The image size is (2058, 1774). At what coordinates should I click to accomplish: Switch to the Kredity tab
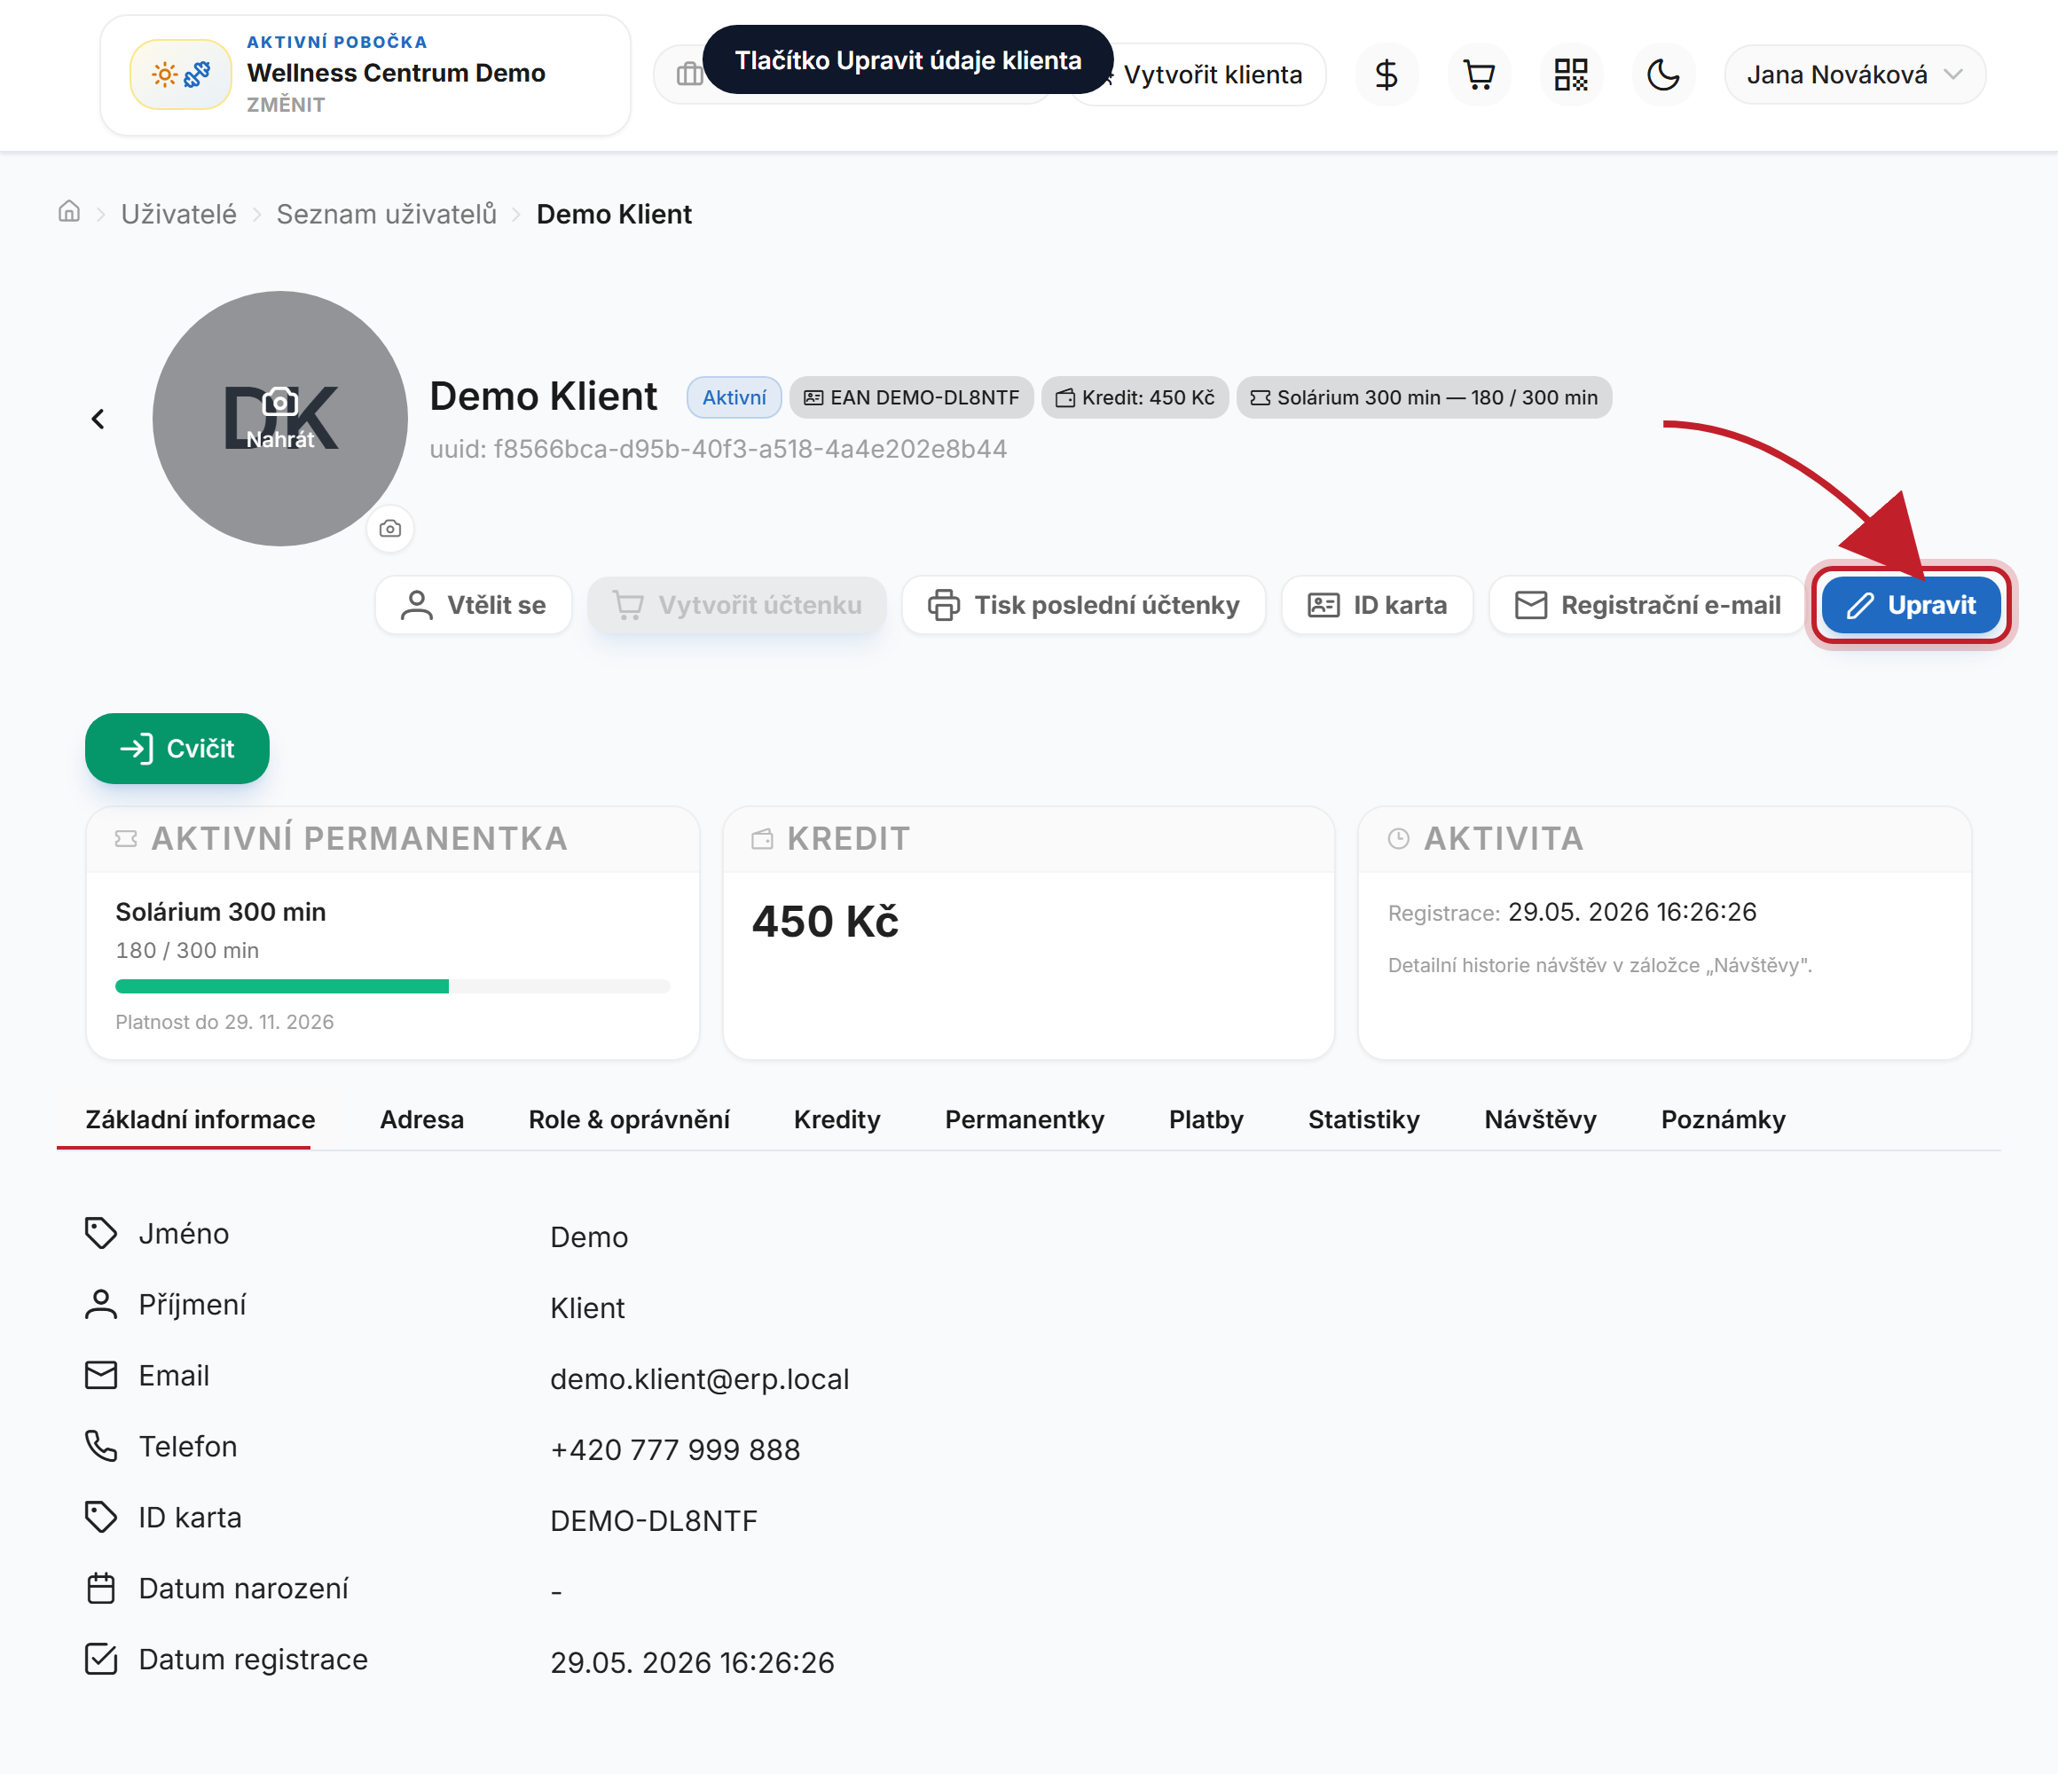point(837,1119)
